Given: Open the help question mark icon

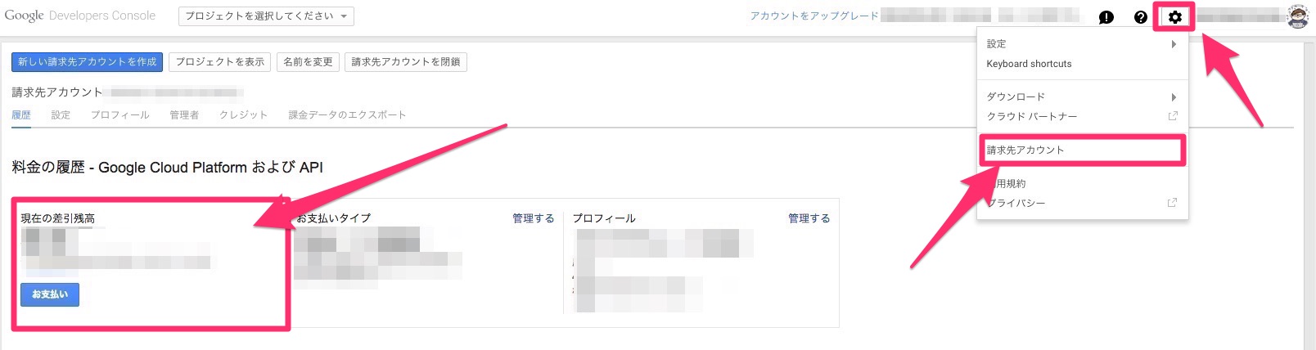Looking at the screenshot, I should (x=1140, y=17).
